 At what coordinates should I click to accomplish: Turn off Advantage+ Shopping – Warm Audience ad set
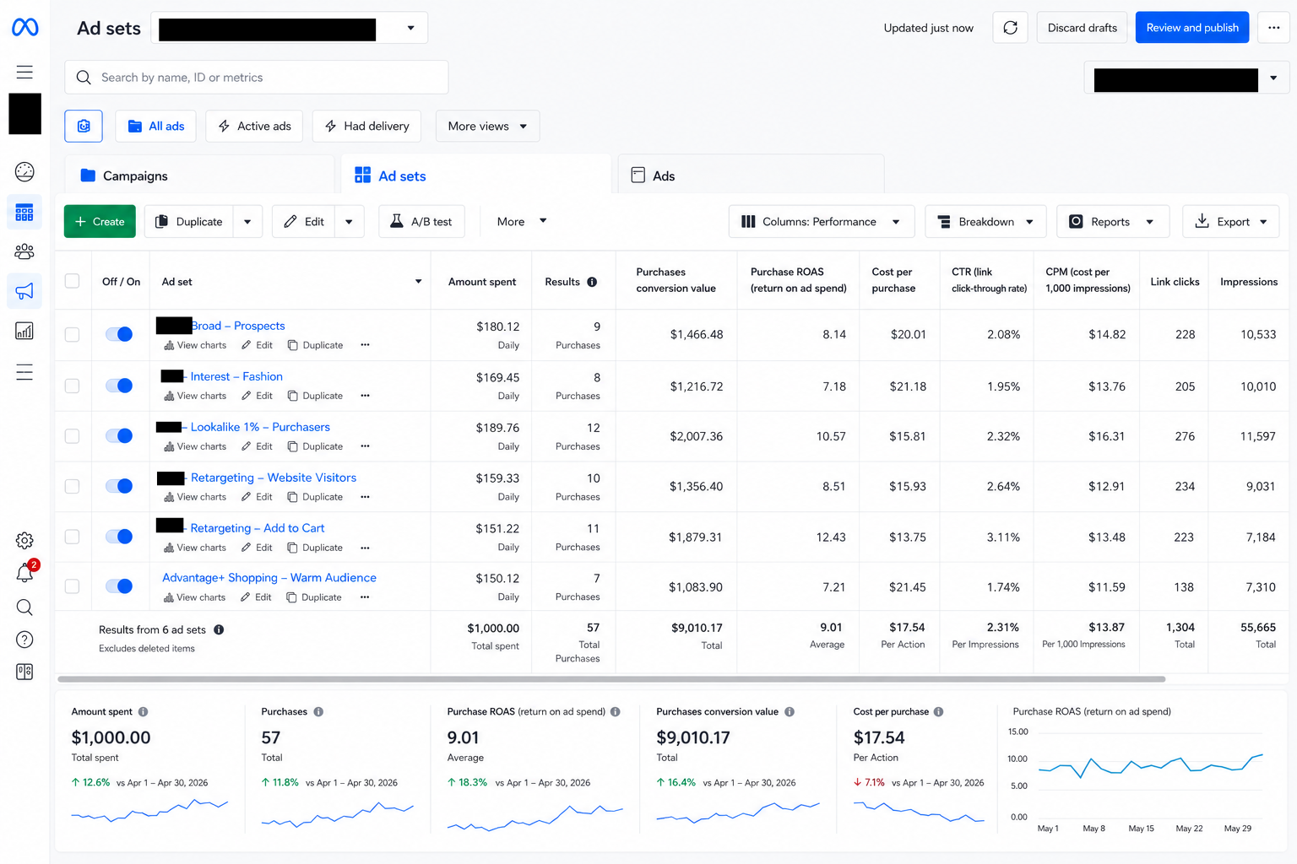click(119, 586)
